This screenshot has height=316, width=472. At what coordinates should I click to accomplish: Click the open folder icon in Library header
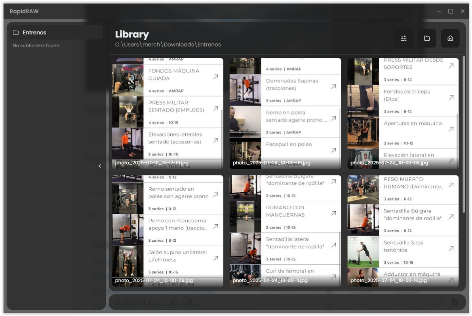(427, 38)
